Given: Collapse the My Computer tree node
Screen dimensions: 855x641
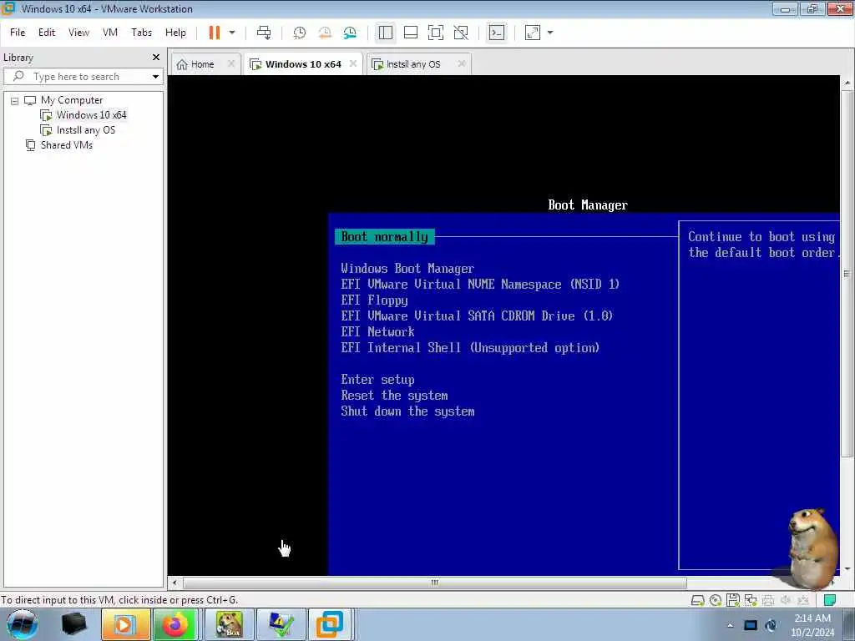Looking at the screenshot, I should [15, 101].
